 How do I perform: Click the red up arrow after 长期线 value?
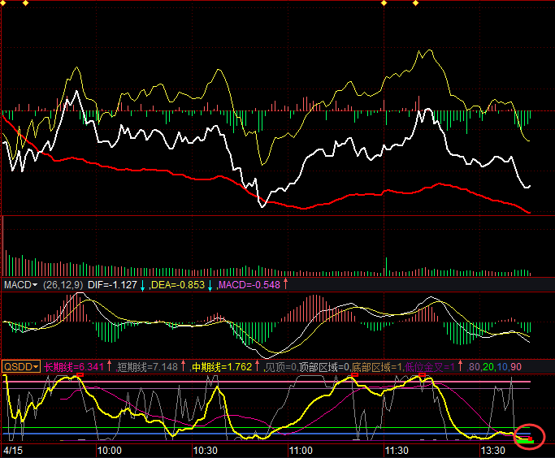[x=109, y=366]
